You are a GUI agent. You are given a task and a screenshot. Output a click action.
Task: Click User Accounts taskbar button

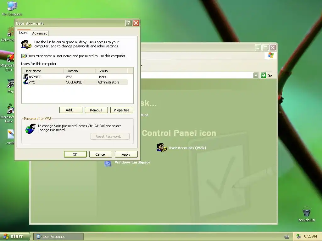tap(58, 237)
